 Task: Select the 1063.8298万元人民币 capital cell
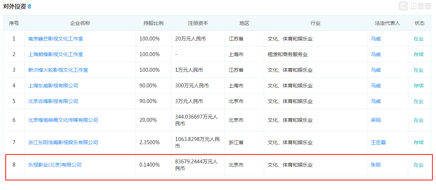click(198, 142)
